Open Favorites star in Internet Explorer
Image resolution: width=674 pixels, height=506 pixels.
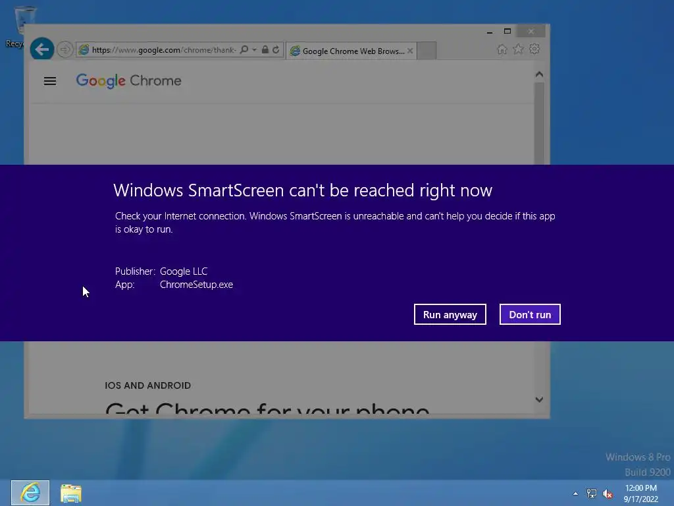click(519, 49)
